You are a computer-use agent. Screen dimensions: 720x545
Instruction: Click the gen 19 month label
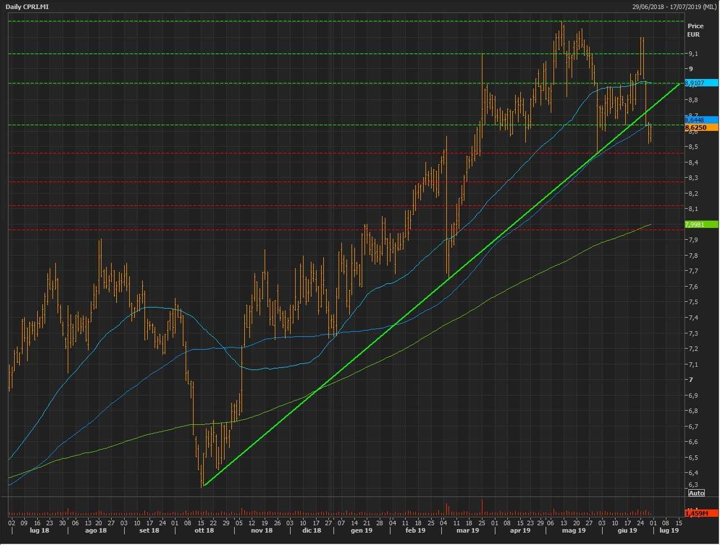coord(362,530)
